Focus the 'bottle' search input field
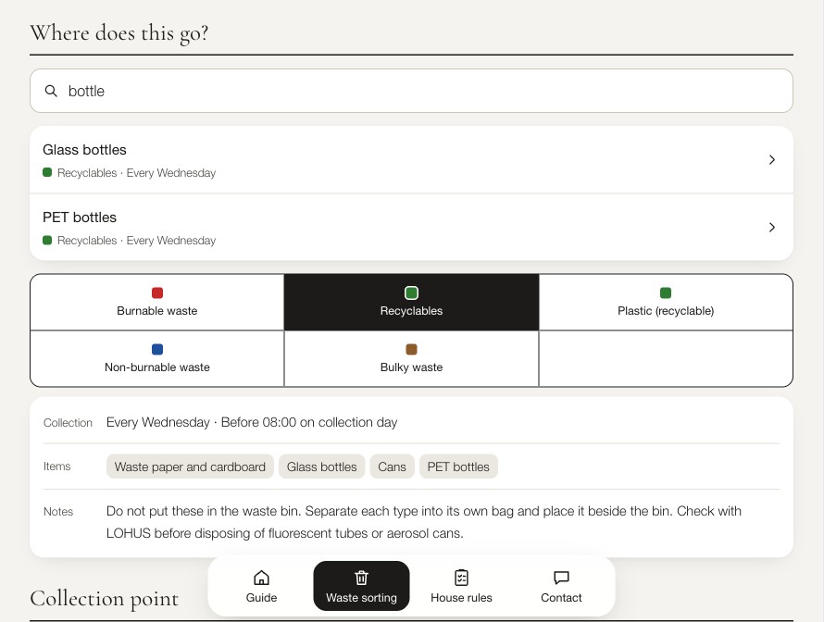The width and height of the screenshot is (824, 622). (411, 91)
